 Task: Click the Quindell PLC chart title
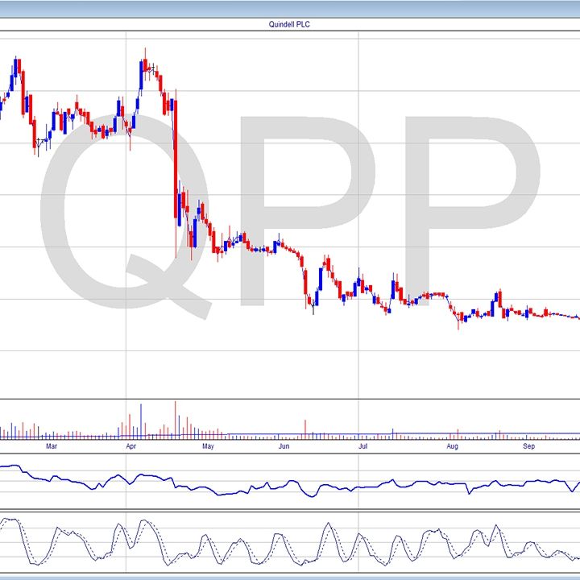[x=289, y=24]
